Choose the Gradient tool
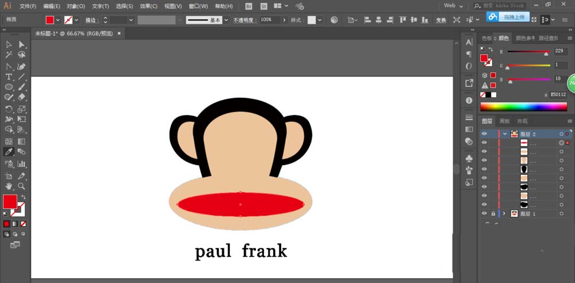Viewport: 575px width, 283px height. click(x=22, y=141)
